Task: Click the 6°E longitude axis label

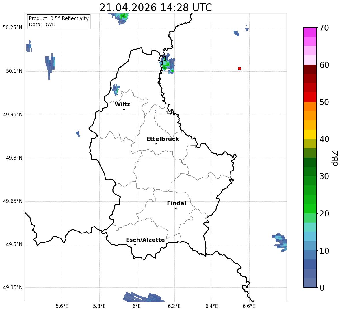Action: coord(137,306)
